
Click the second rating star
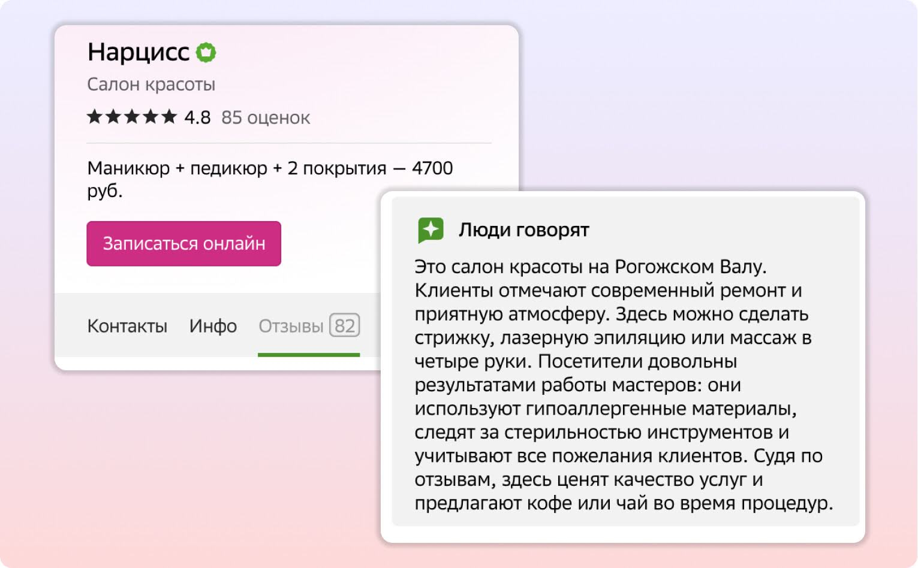[x=113, y=116]
